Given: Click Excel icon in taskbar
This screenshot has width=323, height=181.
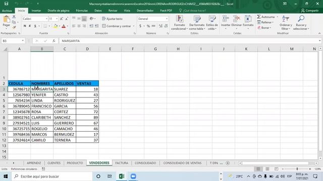Looking at the screenshot, I should tap(122, 176).
